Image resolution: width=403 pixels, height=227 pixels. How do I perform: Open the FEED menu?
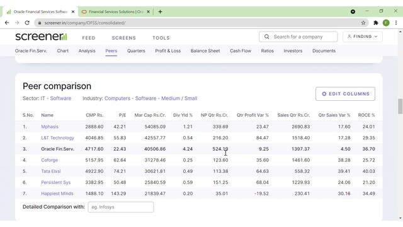tap(89, 38)
